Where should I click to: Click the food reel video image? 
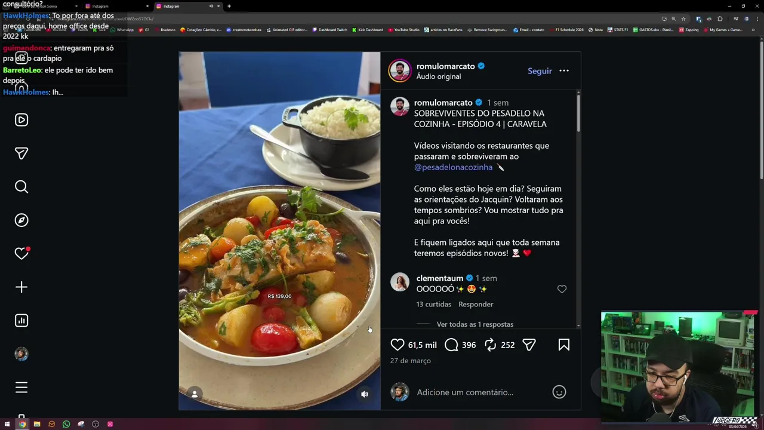(x=279, y=231)
